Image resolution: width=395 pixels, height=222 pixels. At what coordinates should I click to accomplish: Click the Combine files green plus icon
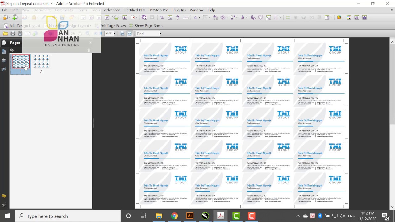(15, 18)
